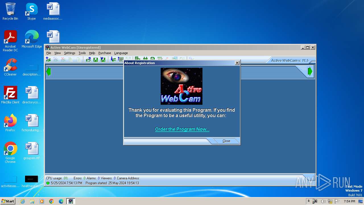
Task: Open the File menu
Action: pyautogui.click(x=49, y=53)
